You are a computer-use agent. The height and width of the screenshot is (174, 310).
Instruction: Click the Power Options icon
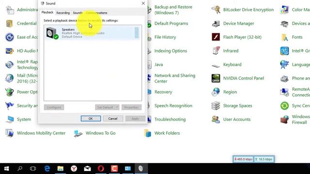tap(10, 92)
